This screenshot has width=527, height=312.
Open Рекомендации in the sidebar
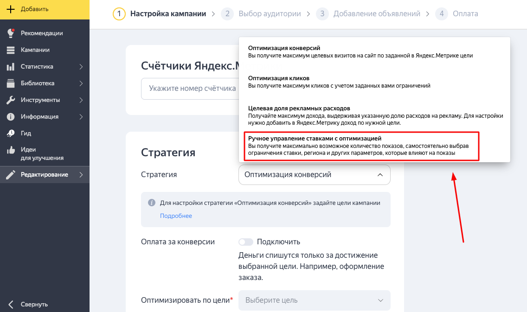click(45, 33)
